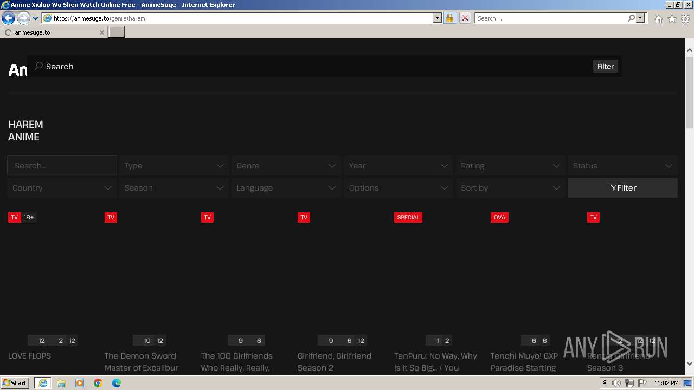Click the address bar URL field

pos(237,18)
